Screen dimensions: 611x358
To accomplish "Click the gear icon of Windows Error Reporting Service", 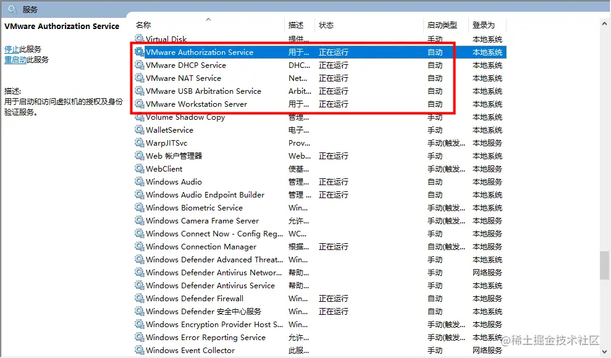I will (x=140, y=337).
